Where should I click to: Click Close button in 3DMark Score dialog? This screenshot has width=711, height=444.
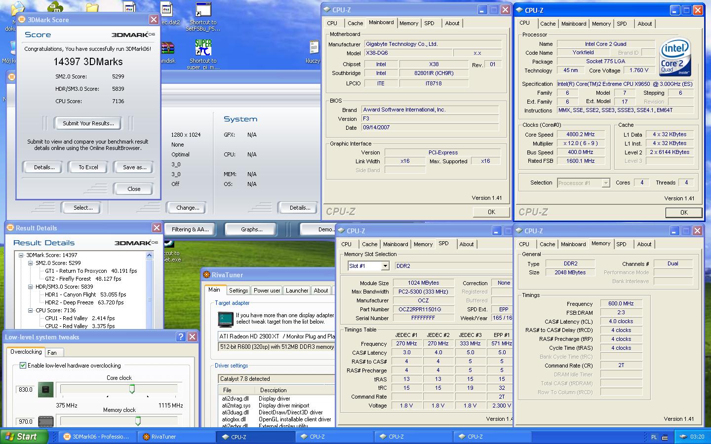click(134, 189)
